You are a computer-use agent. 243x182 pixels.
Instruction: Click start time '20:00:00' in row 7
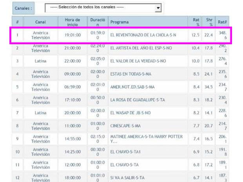coord(73,113)
